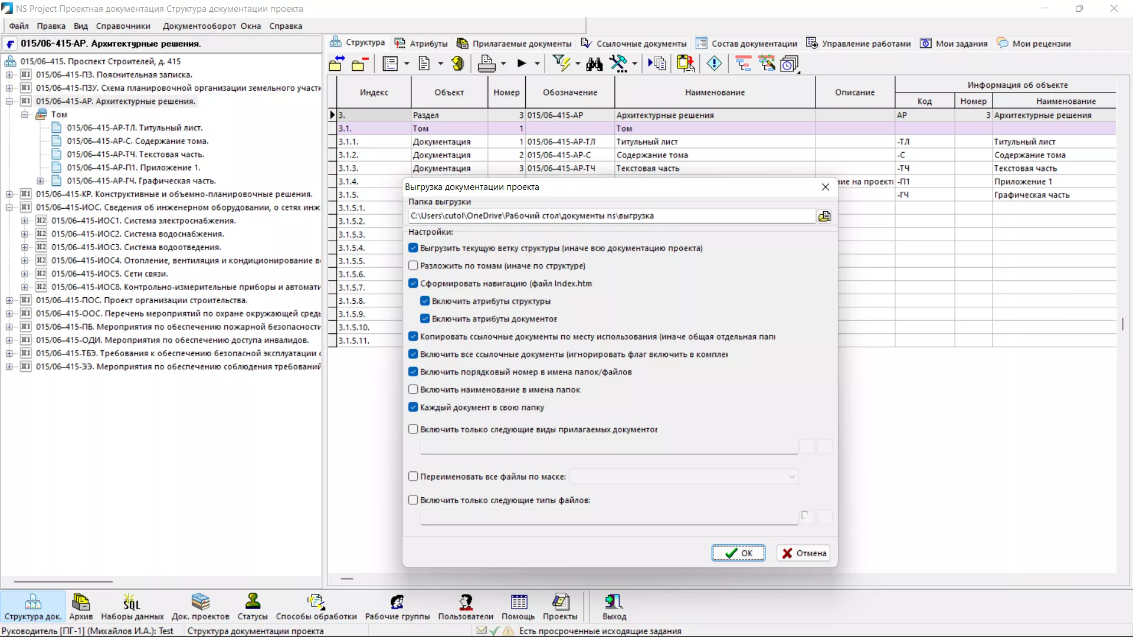
Task: Uncheck Каждый документ в свою папку
Action: coord(413,408)
